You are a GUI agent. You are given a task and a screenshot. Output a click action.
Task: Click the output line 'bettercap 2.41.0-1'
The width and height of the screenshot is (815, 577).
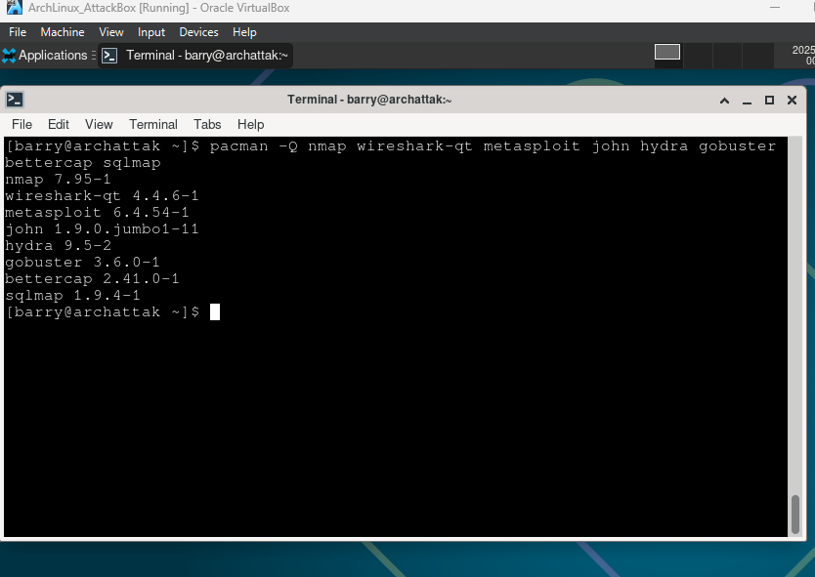point(92,279)
